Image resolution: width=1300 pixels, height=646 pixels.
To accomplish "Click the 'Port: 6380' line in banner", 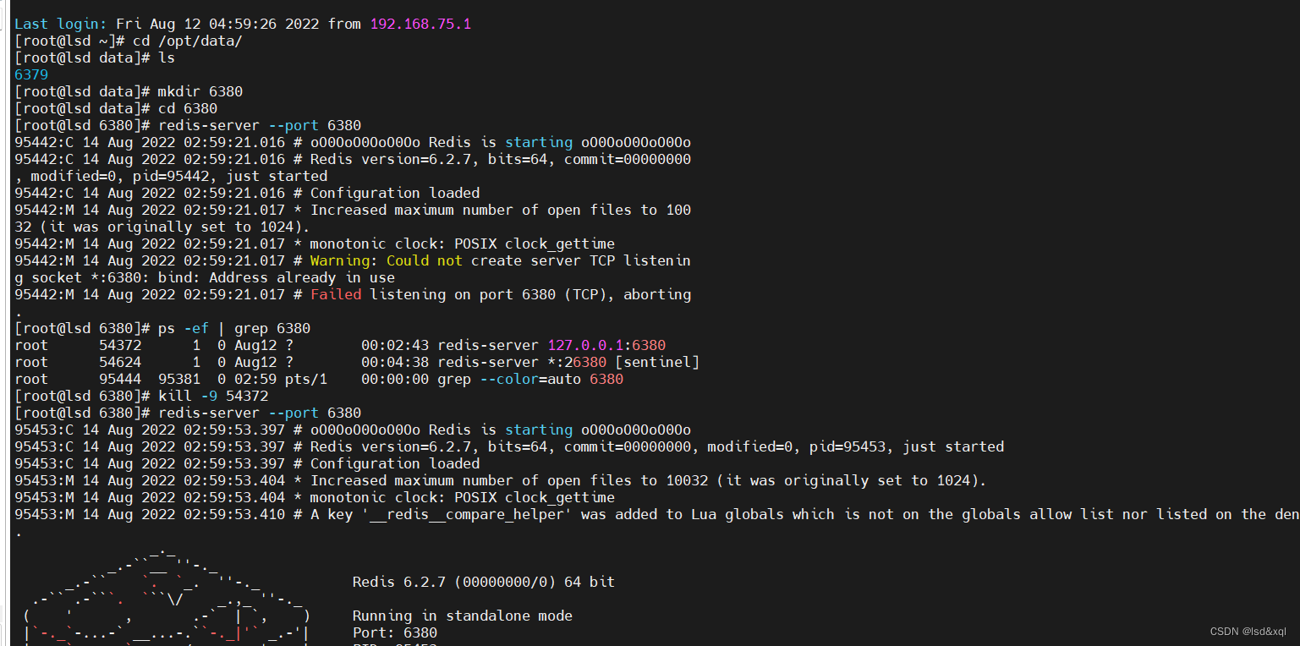I will (x=395, y=632).
